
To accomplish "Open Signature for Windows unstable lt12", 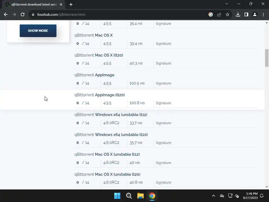I will 163,123.
